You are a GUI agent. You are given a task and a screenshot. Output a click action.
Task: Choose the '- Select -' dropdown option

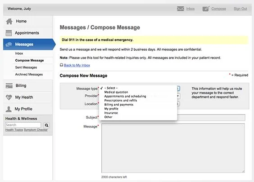(x=138, y=88)
